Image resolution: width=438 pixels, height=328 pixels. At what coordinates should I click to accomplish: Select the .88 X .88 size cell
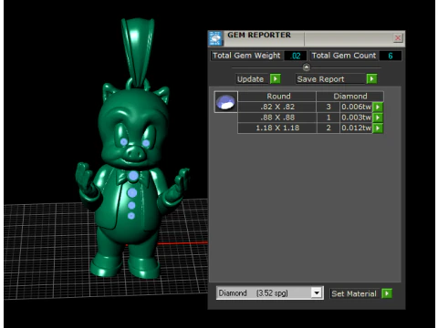(277, 118)
